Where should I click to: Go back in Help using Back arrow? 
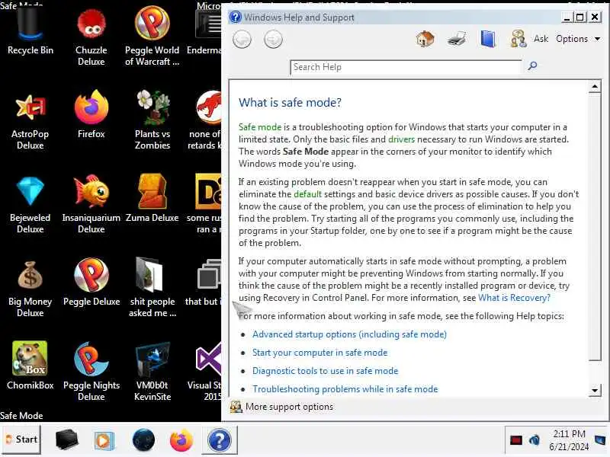[x=242, y=40]
